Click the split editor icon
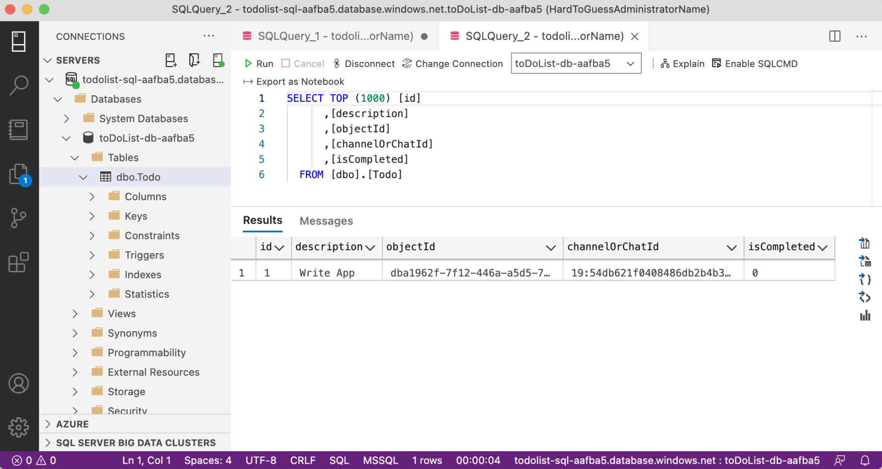Screen dimensions: 882x469 click(834, 36)
